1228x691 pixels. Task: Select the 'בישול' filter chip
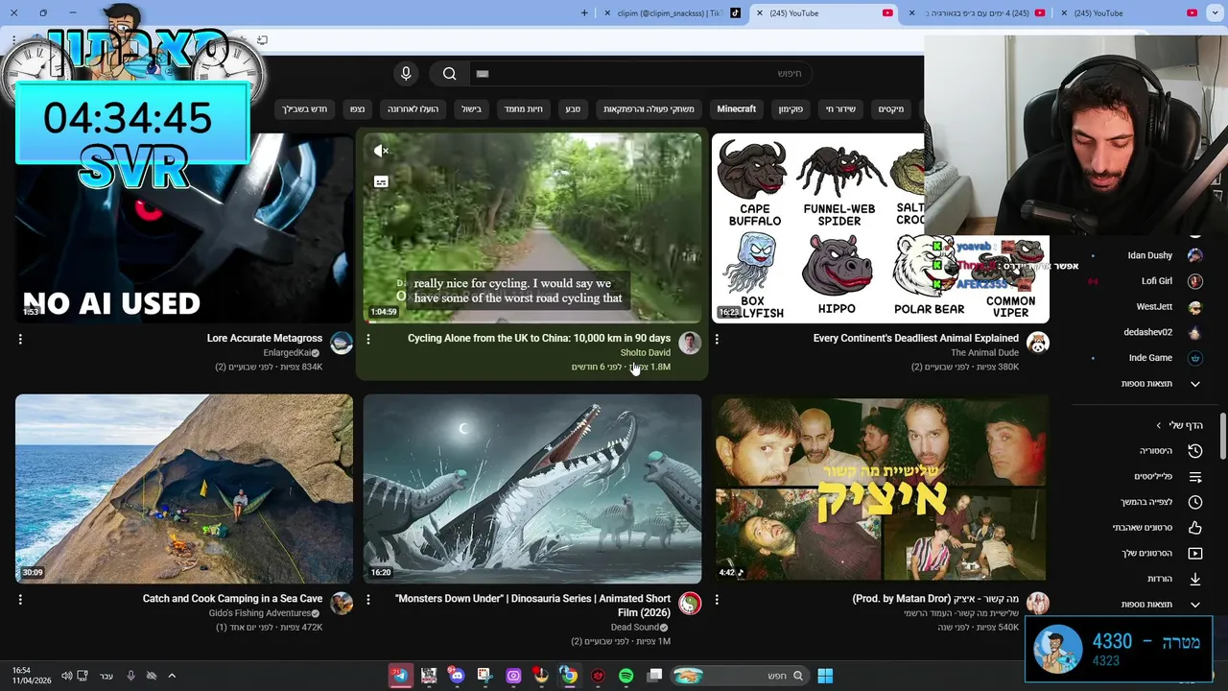pos(471,109)
